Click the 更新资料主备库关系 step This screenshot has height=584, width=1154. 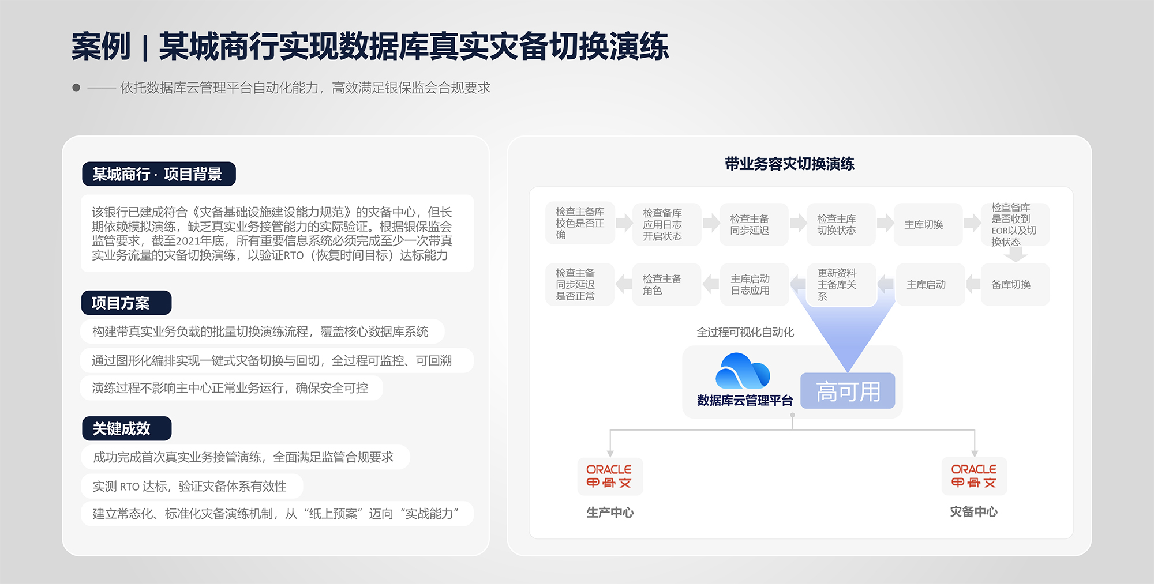click(x=840, y=285)
